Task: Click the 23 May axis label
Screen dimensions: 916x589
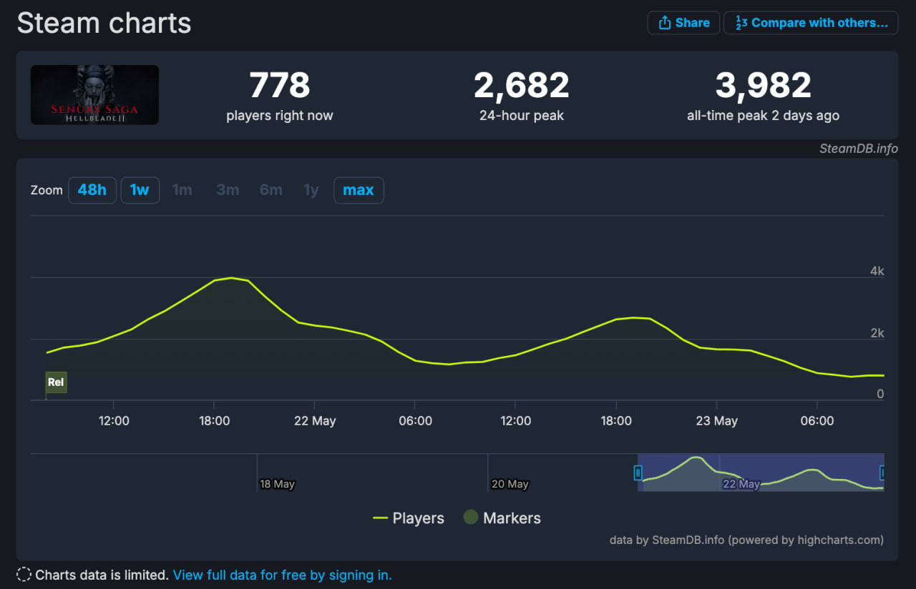Action: (x=716, y=421)
